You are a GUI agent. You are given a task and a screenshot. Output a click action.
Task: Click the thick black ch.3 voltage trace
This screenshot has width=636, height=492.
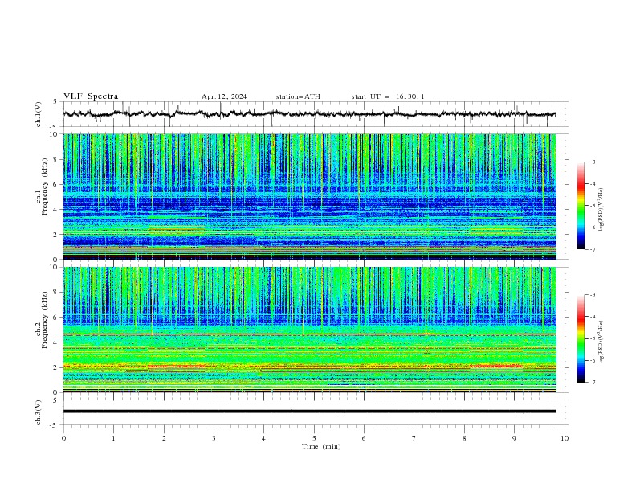click(x=309, y=412)
